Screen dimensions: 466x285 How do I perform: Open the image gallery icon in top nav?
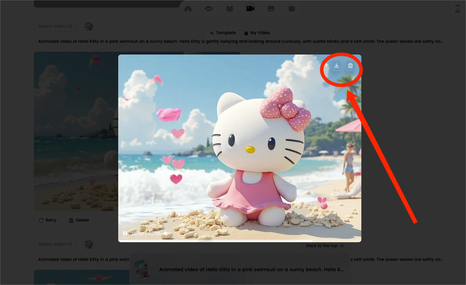click(x=271, y=9)
